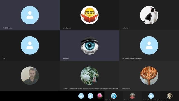The width and height of the screenshot is (179, 101).
Task: Select the blank avatar right beside the pink rose
Action: coord(90,96)
